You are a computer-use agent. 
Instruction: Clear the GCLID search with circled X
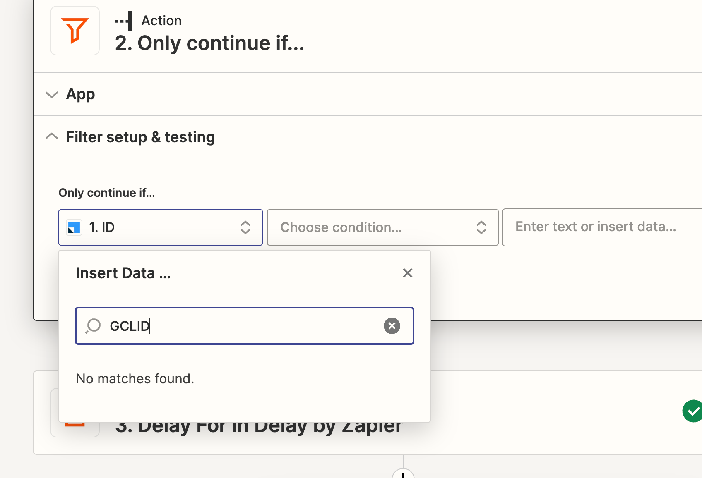tap(392, 326)
